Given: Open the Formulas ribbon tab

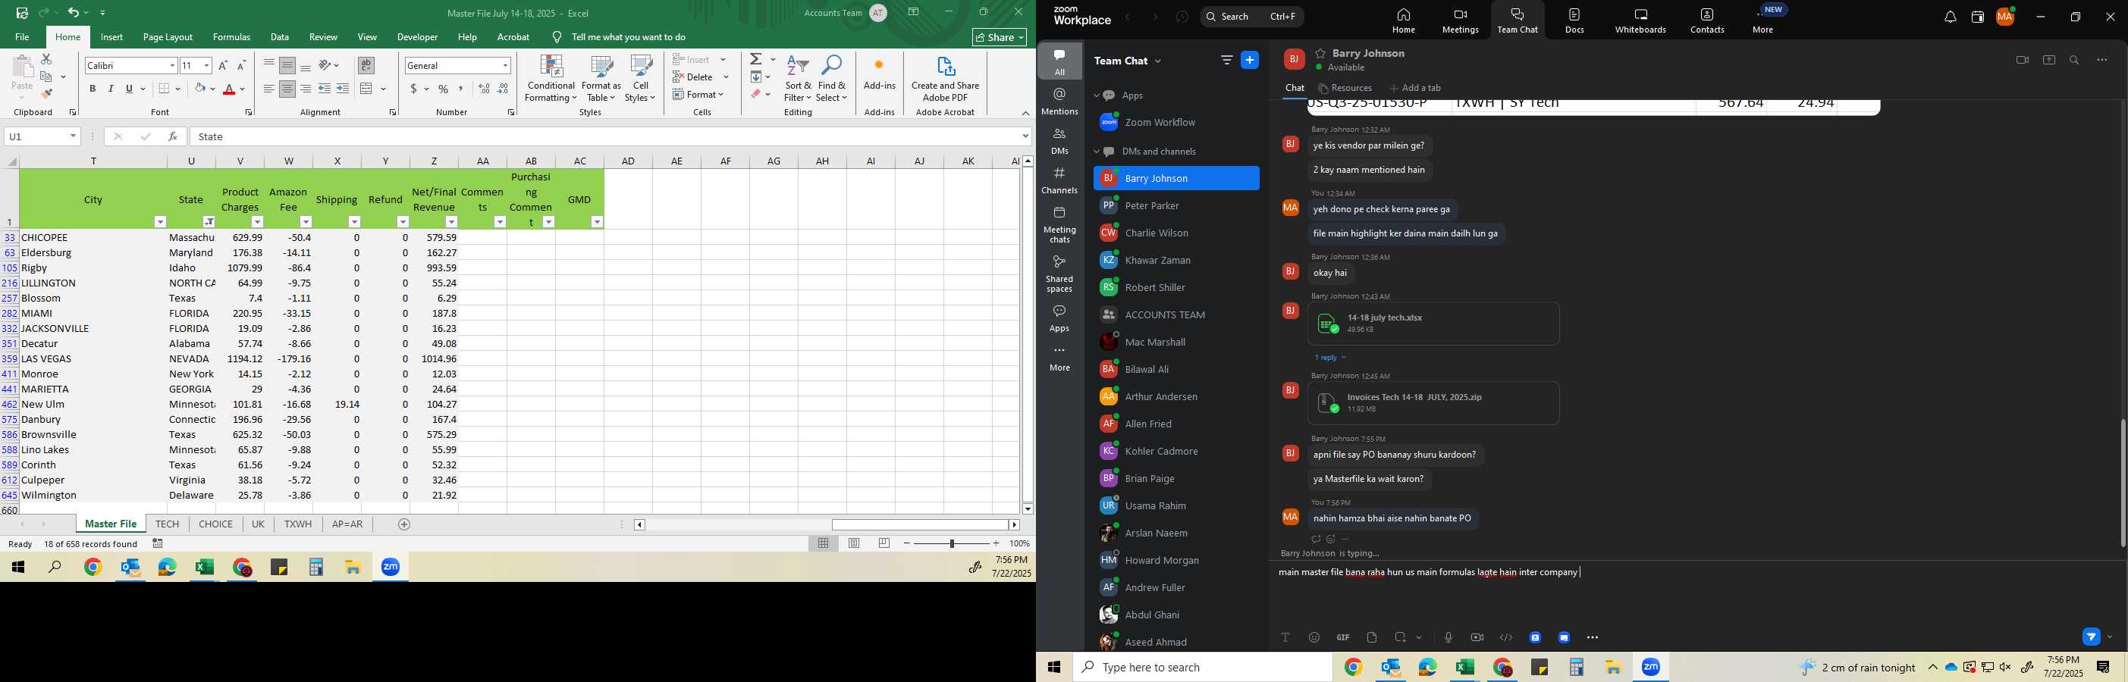Looking at the screenshot, I should 231,37.
